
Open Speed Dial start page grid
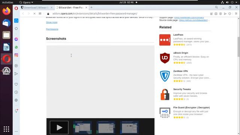click(40, 13)
